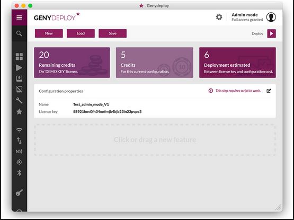Click 'Full access granted' text
294x220 pixels.
point(247,20)
